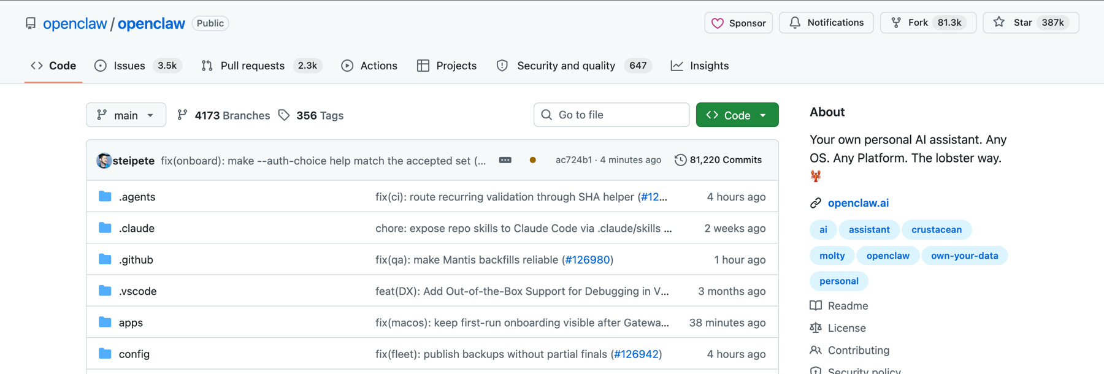Open commit message 'chore: expose repo skills'
The image size is (1104, 374).
(x=524, y=228)
